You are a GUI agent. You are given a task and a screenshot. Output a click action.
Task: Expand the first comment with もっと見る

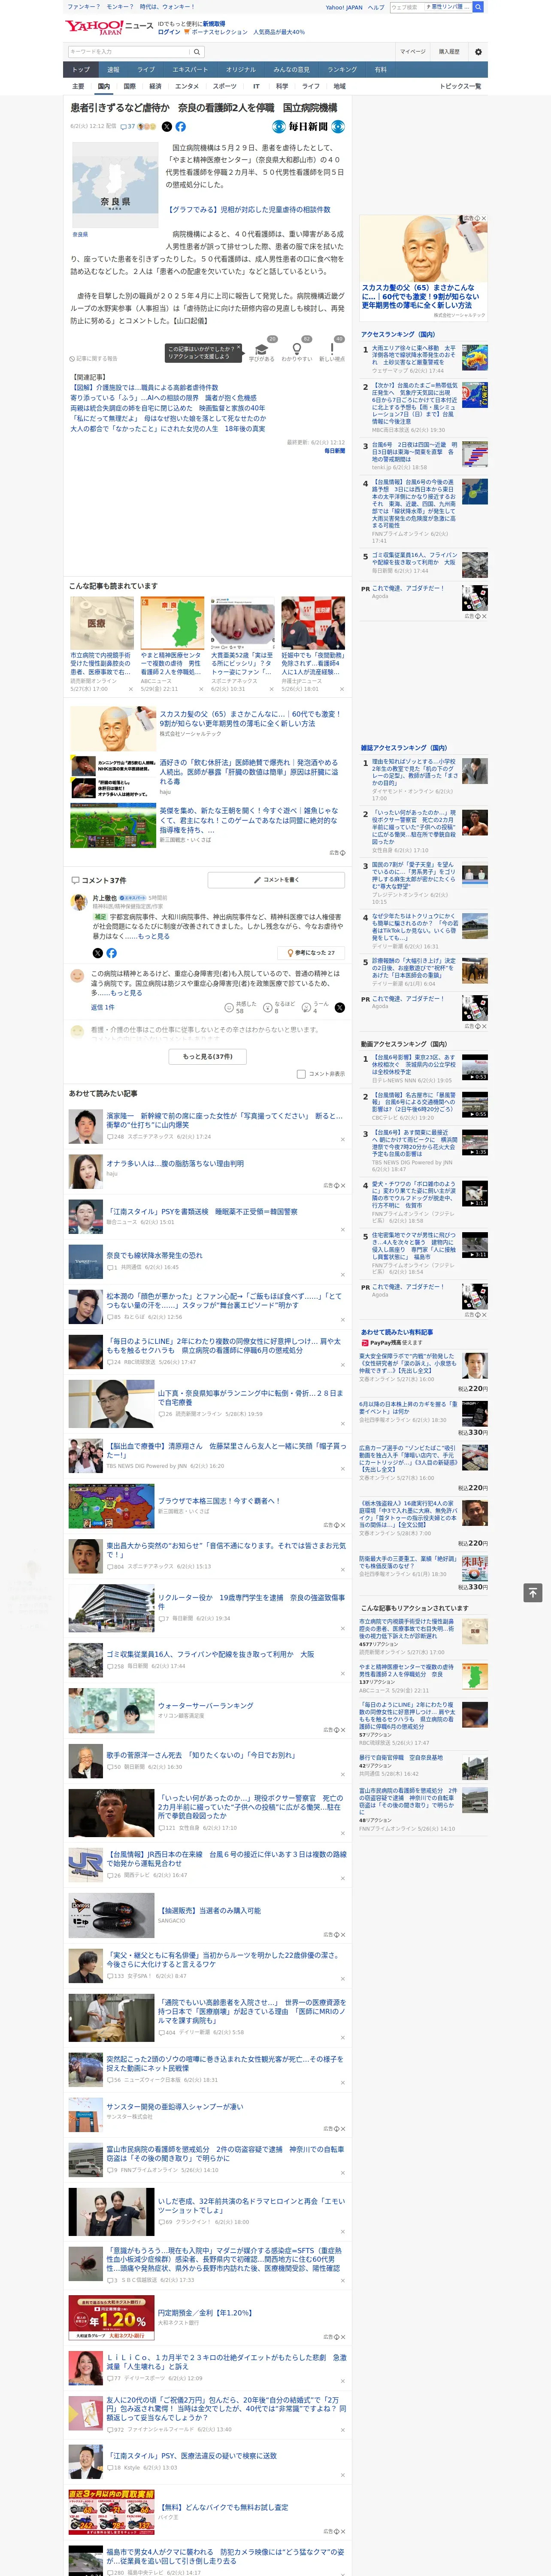coord(154,937)
